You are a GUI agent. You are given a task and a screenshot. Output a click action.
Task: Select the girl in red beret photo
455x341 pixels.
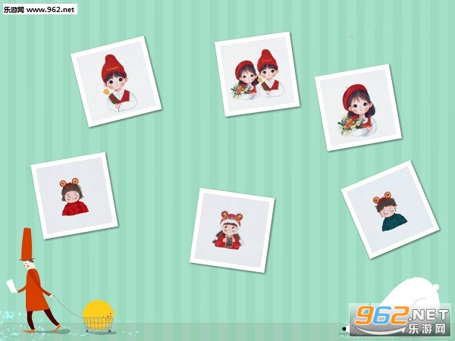point(358,108)
